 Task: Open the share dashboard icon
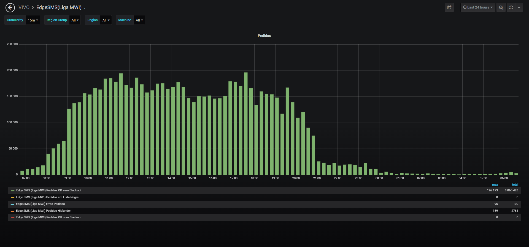(449, 7)
